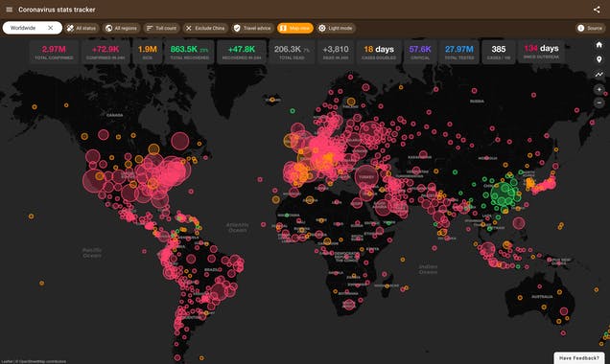Select the 2.97M total confirmed card
This screenshot has width=610, height=364.
pyautogui.click(x=54, y=52)
